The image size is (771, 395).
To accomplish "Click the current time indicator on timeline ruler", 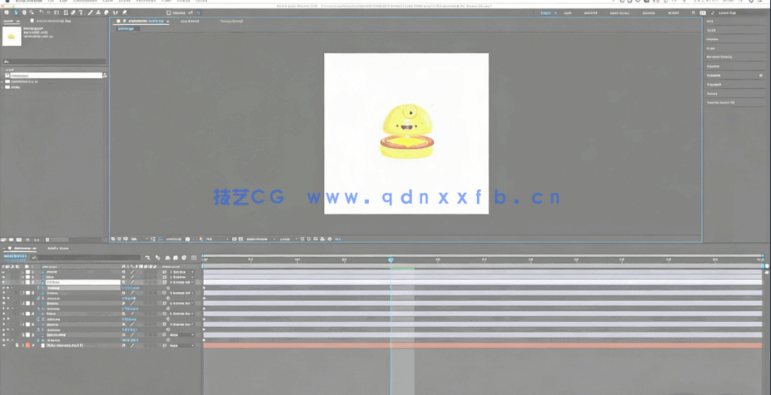I will coord(390,260).
